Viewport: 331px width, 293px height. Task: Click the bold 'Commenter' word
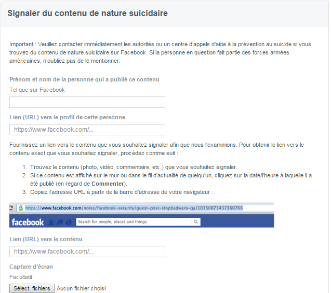pos(108,184)
